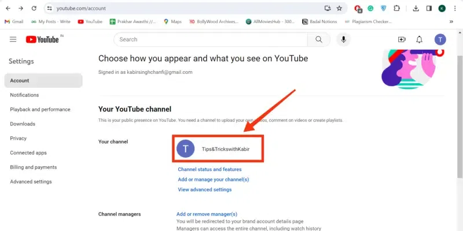This screenshot has width=463, height=231.
Task: Select Account in Settings sidebar
Action: [x=43, y=80]
